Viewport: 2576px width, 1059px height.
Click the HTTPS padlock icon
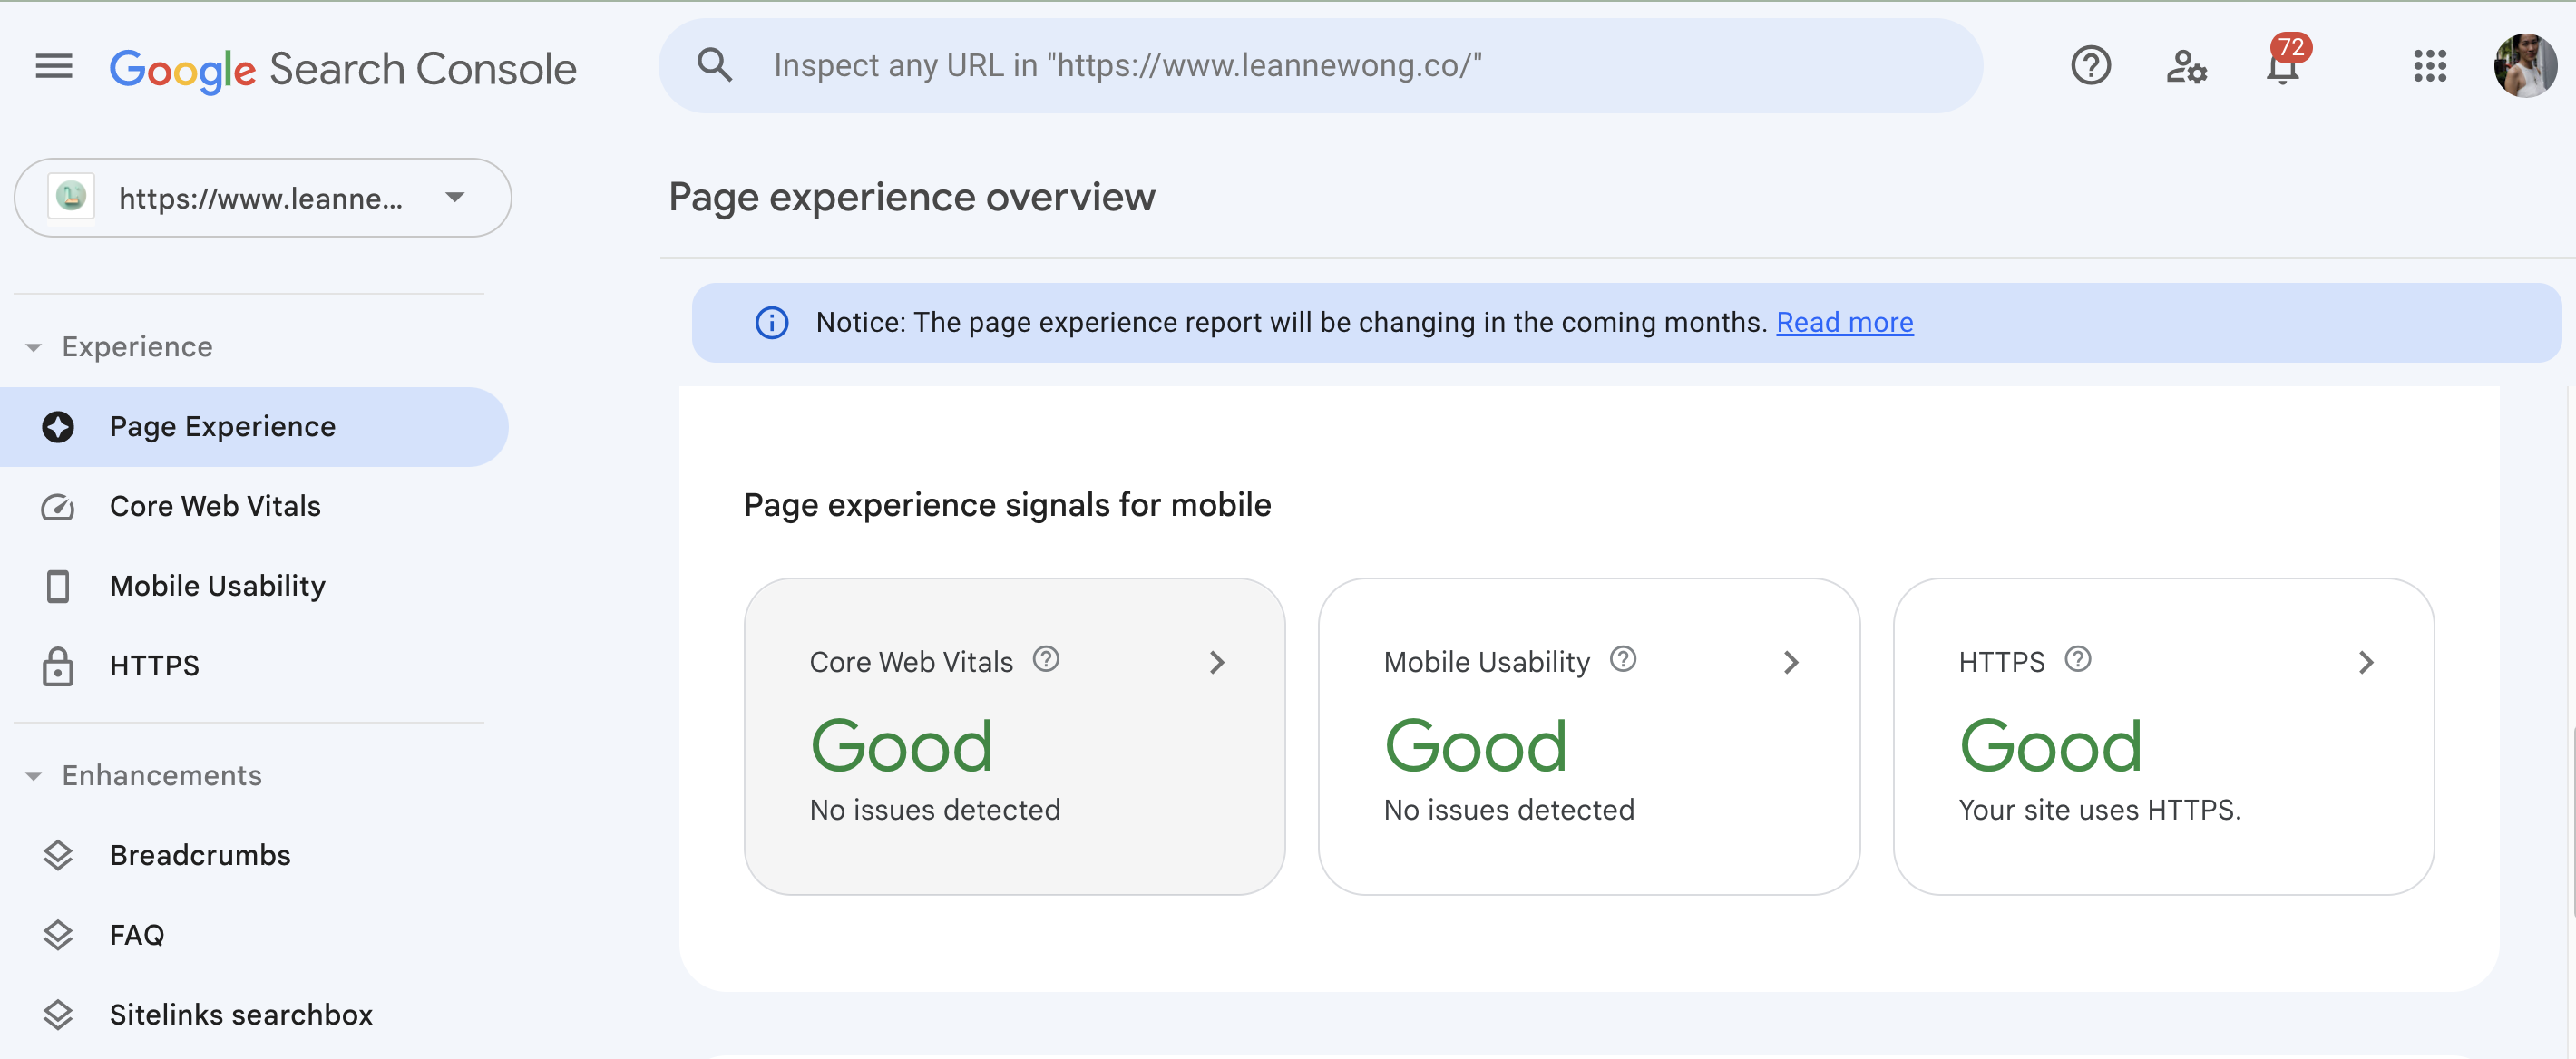58,666
